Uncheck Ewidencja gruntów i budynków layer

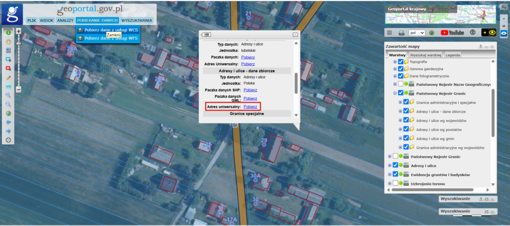394,174
